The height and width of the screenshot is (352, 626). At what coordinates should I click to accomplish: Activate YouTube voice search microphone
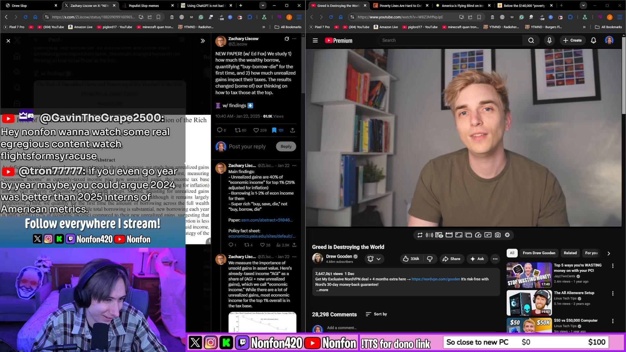pyautogui.click(x=549, y=40)
